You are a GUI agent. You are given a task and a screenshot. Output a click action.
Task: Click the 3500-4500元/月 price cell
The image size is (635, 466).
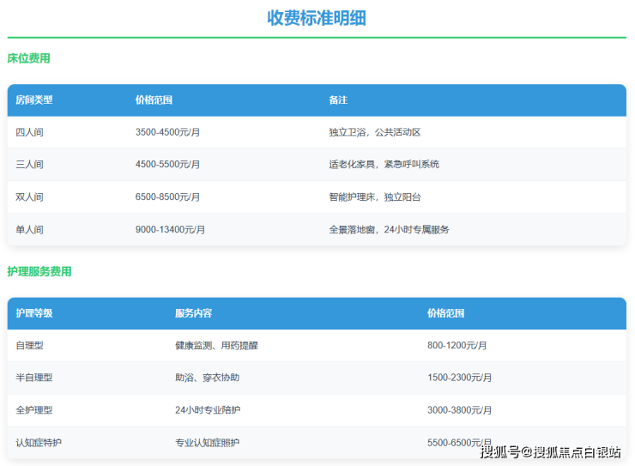pos(167,132)
